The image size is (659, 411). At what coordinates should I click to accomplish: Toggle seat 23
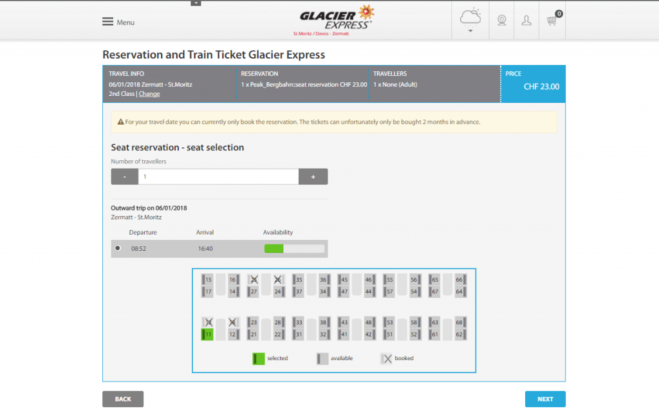click(x=252, y=322)
